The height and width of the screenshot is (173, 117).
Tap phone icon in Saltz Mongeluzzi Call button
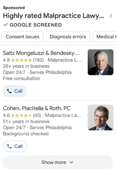(x=9, y=91)
